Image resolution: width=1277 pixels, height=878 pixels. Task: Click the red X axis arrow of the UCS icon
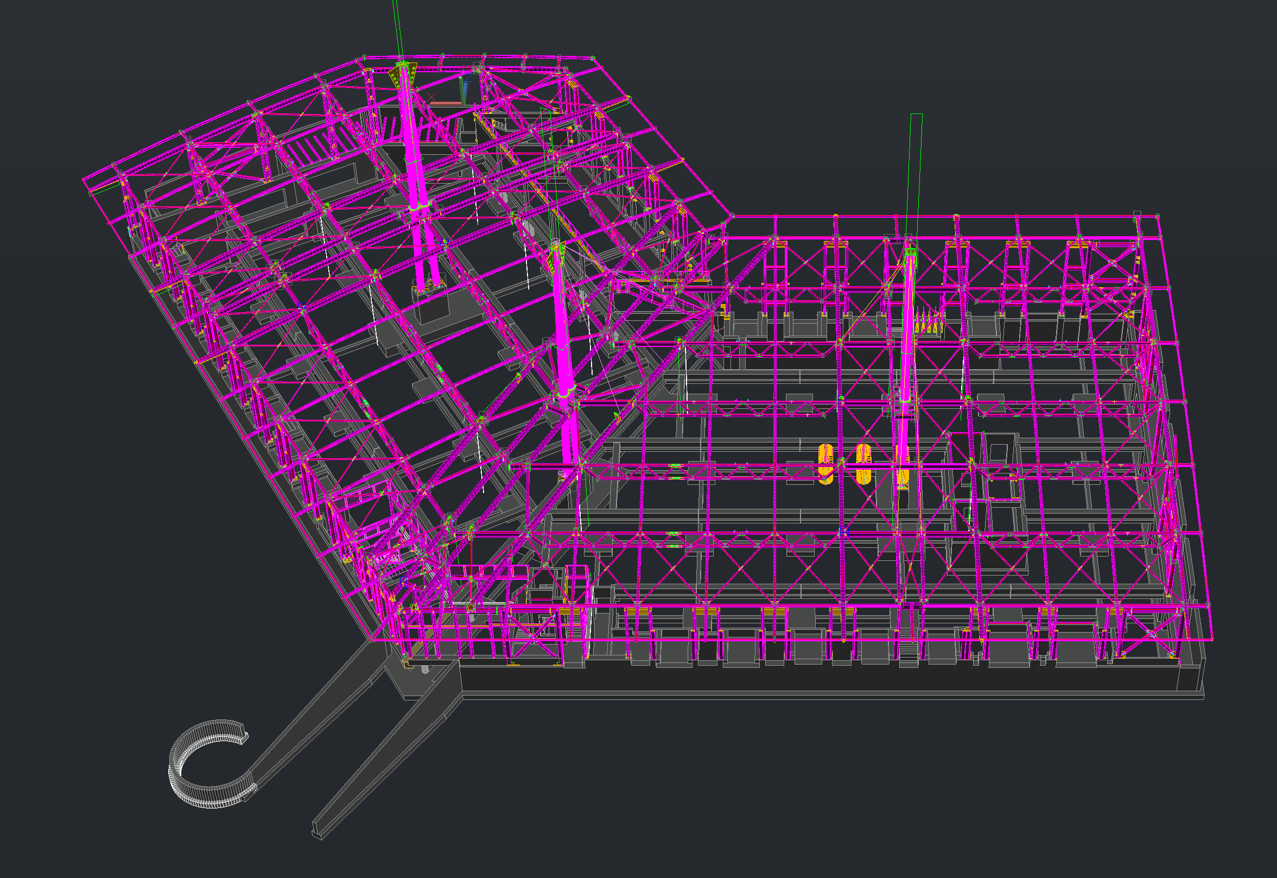pyautogui.click(x=446, y=104)
